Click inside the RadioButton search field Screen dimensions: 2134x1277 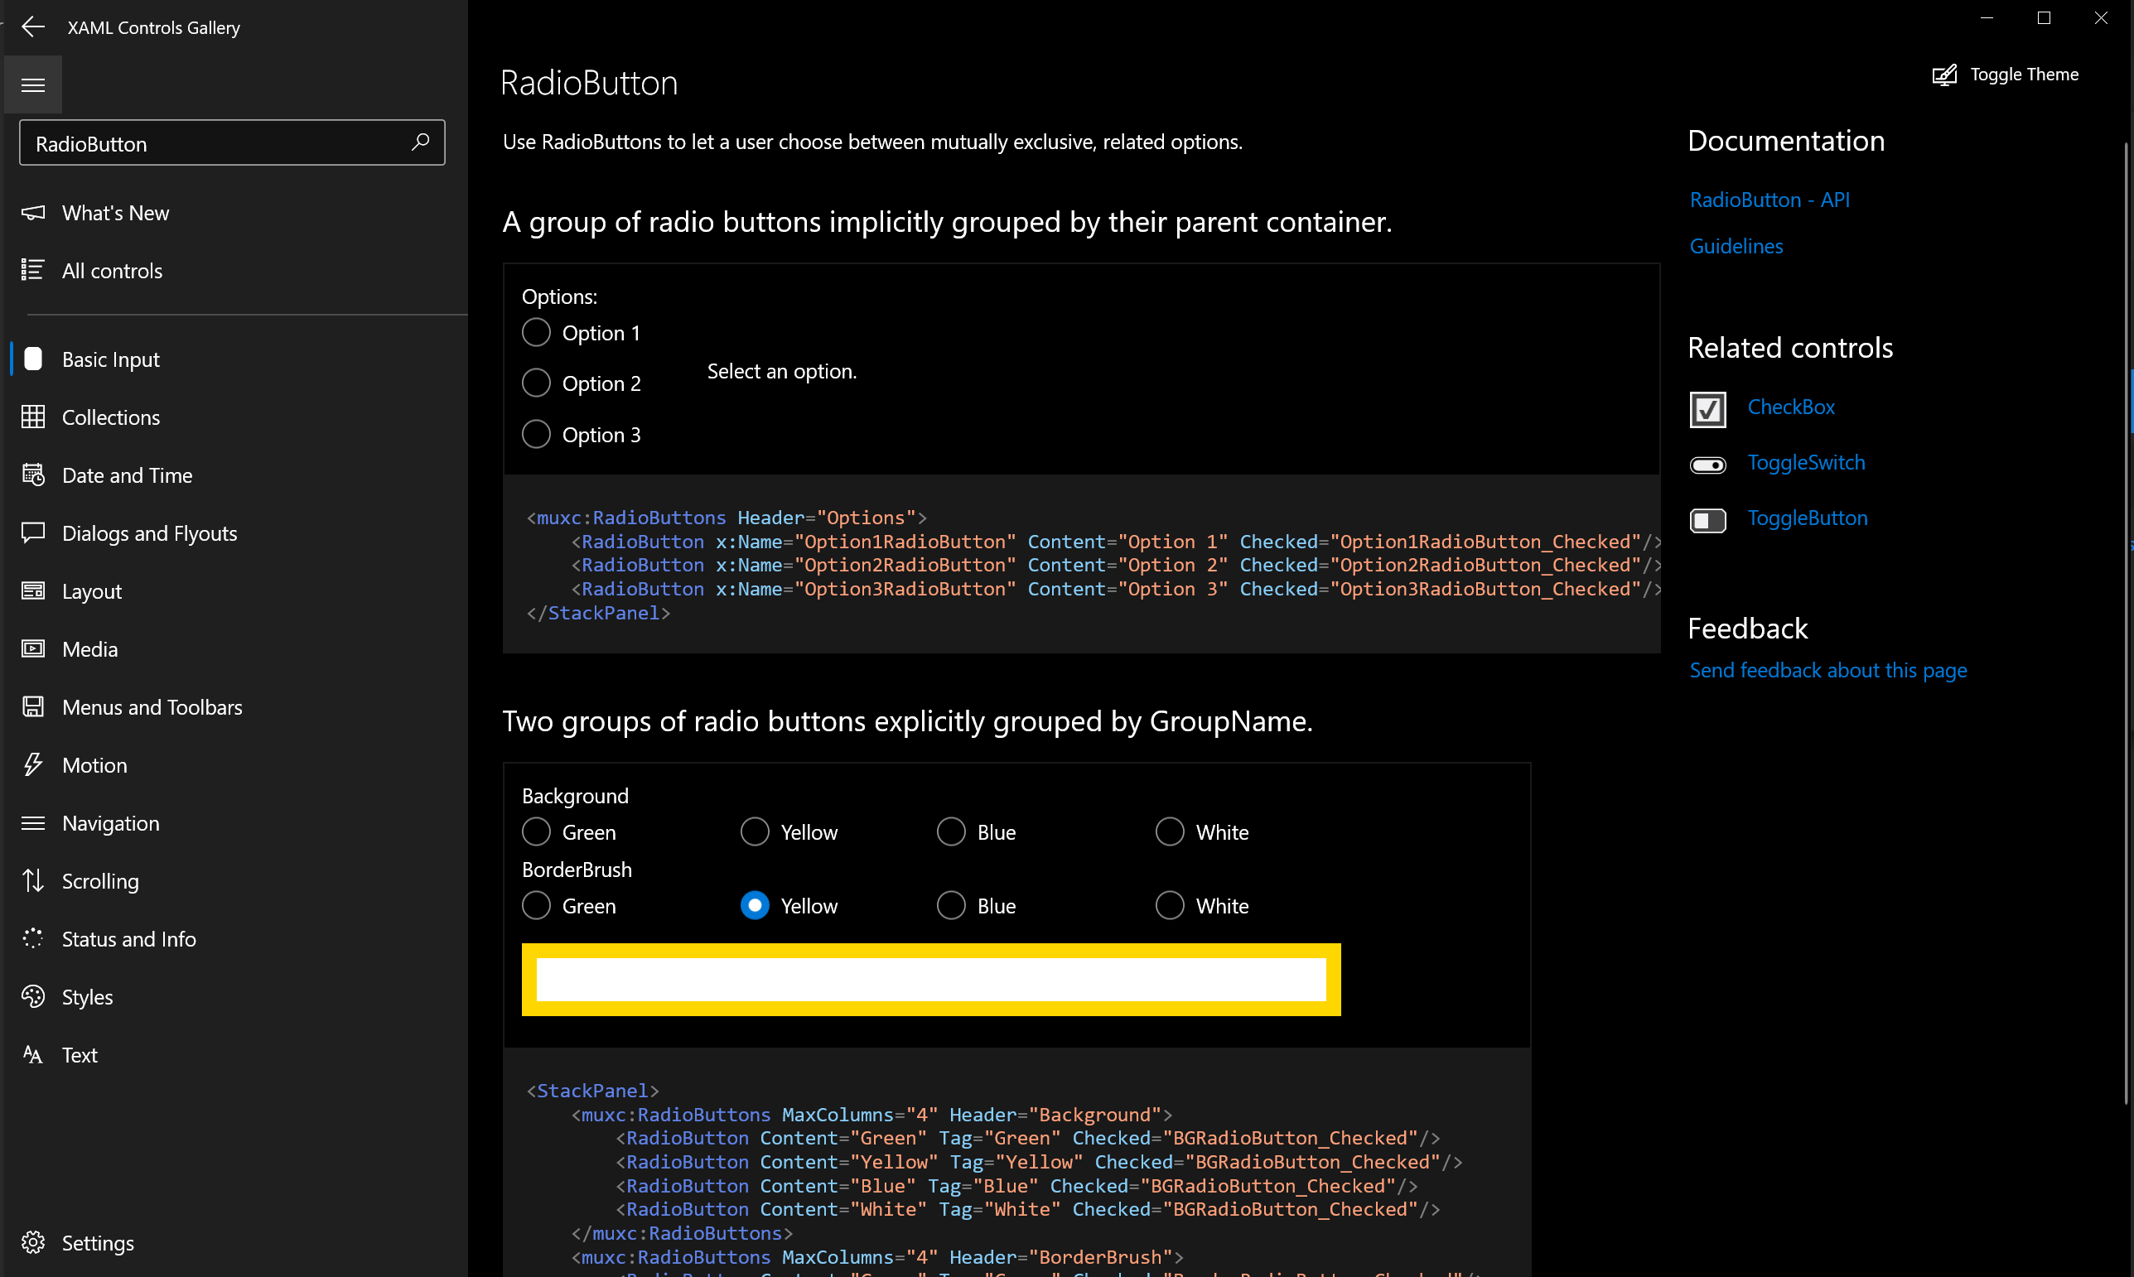(215, 142)
